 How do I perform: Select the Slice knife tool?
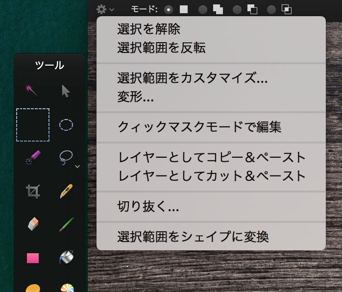pos(66,191)
